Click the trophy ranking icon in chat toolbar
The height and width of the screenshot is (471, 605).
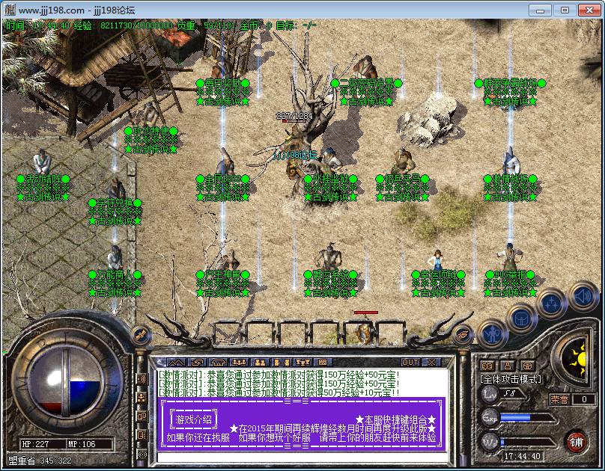(x=302, y=362)
